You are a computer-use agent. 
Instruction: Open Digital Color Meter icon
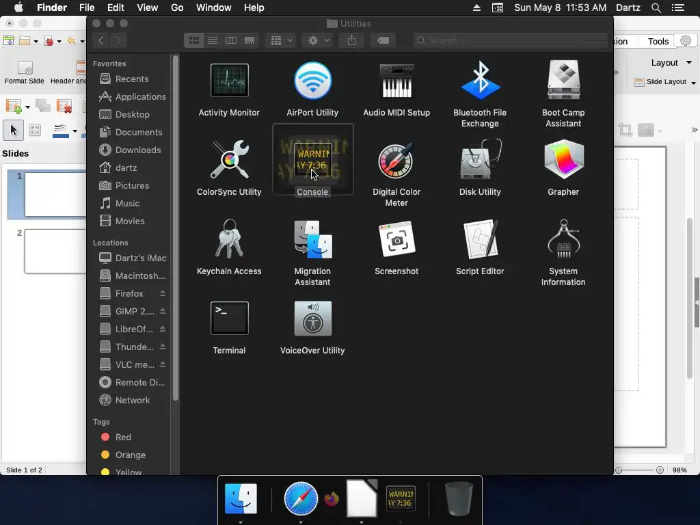coord(396,160)
